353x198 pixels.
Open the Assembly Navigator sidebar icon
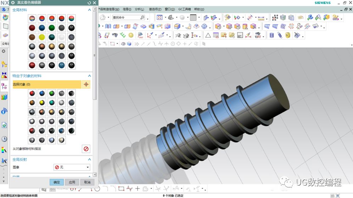(x=4, y=64)
